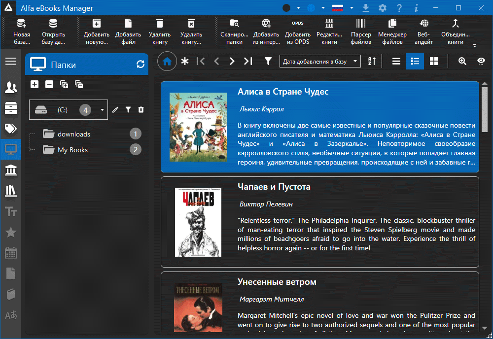Click the Чапаев и Пустота book cover
This screenshot has width=493, height=339.
[198, 222]
